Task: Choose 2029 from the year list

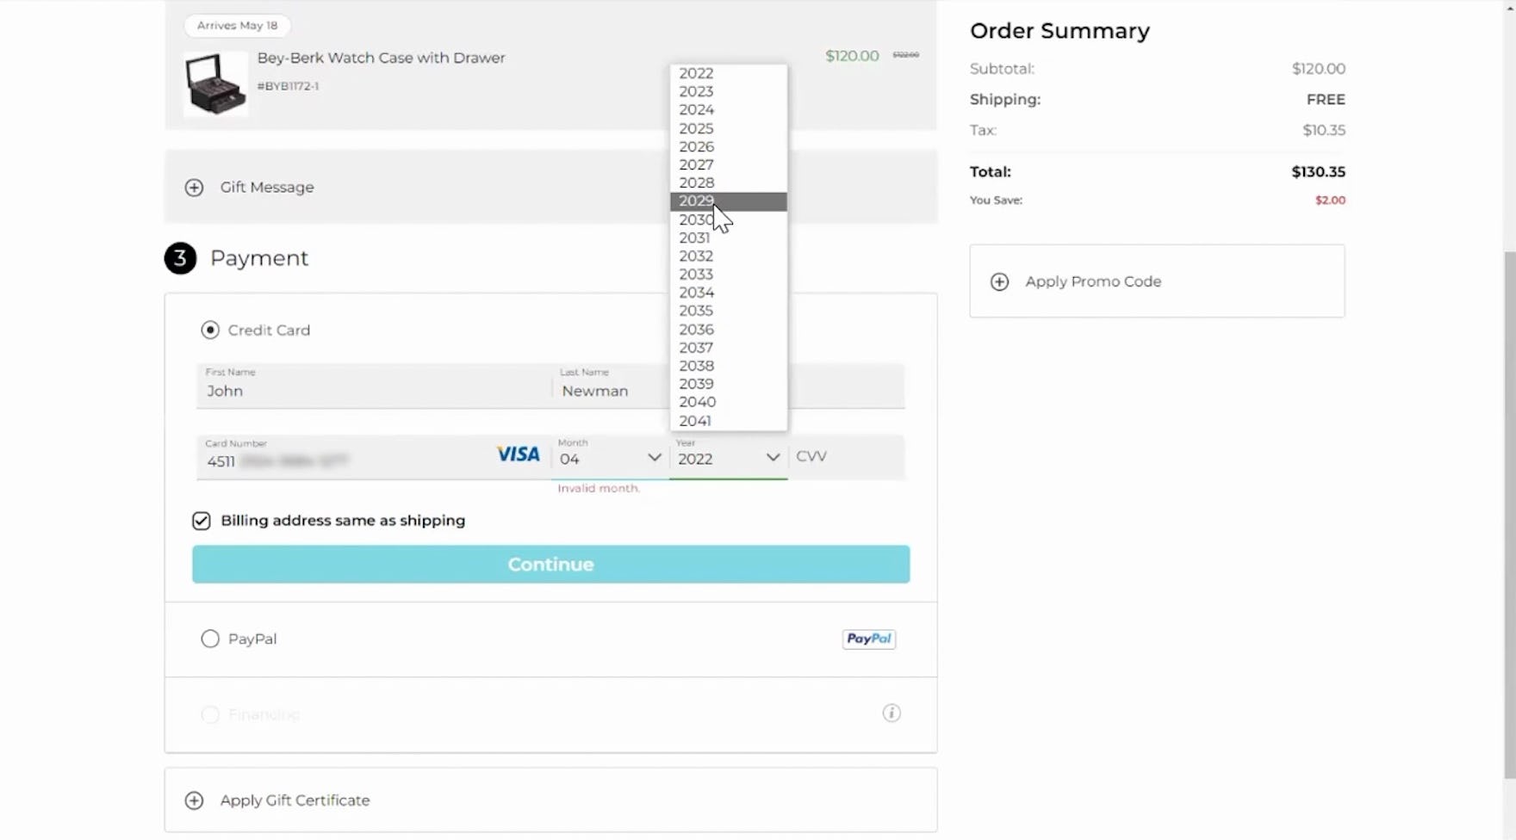Action: coord(696,201)
